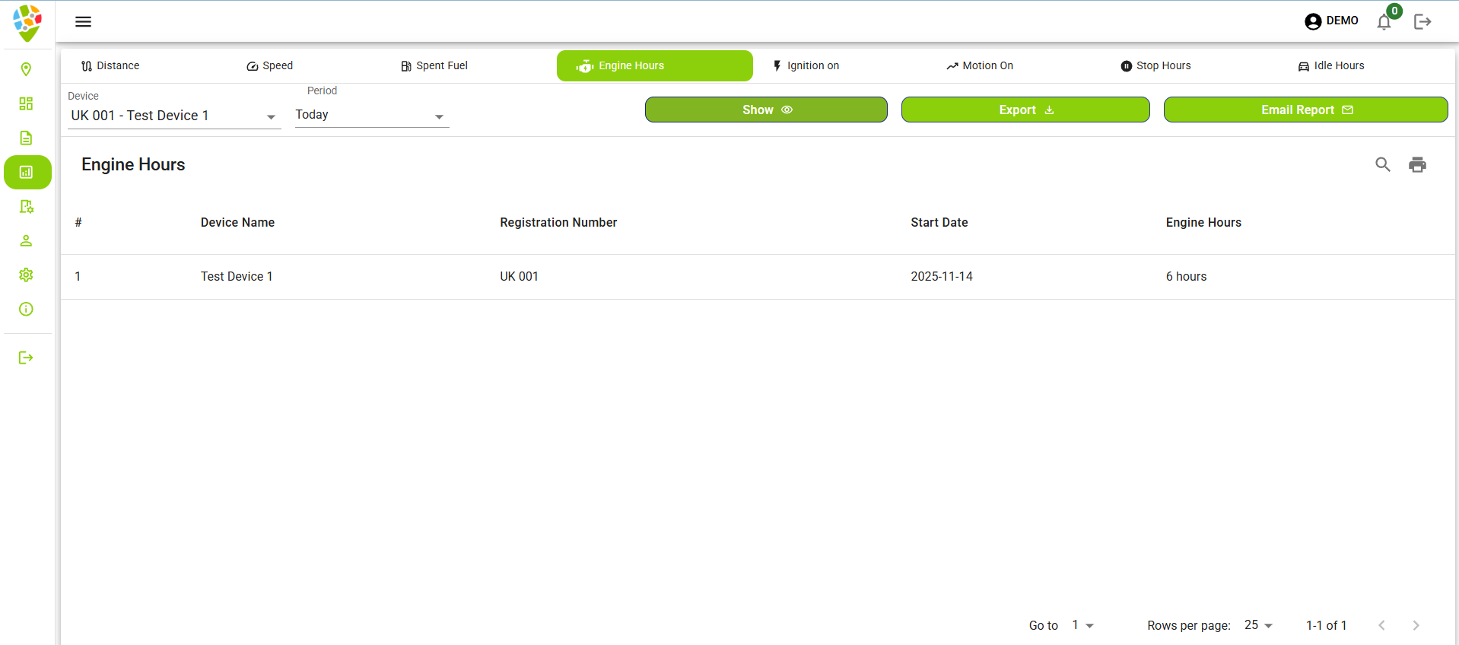Open the dashboard grid icon in sidebar

pyautogui.click(x=26, y=103)
